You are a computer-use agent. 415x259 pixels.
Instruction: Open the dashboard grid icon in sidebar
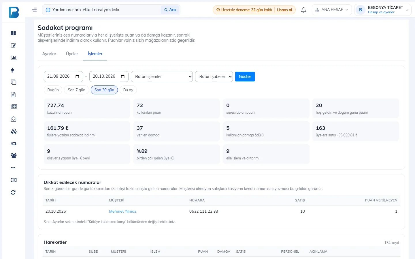13,33
